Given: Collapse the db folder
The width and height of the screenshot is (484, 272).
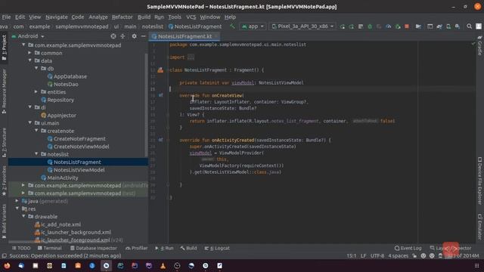Looking at the screenshot, I should [x=36, y=68].
